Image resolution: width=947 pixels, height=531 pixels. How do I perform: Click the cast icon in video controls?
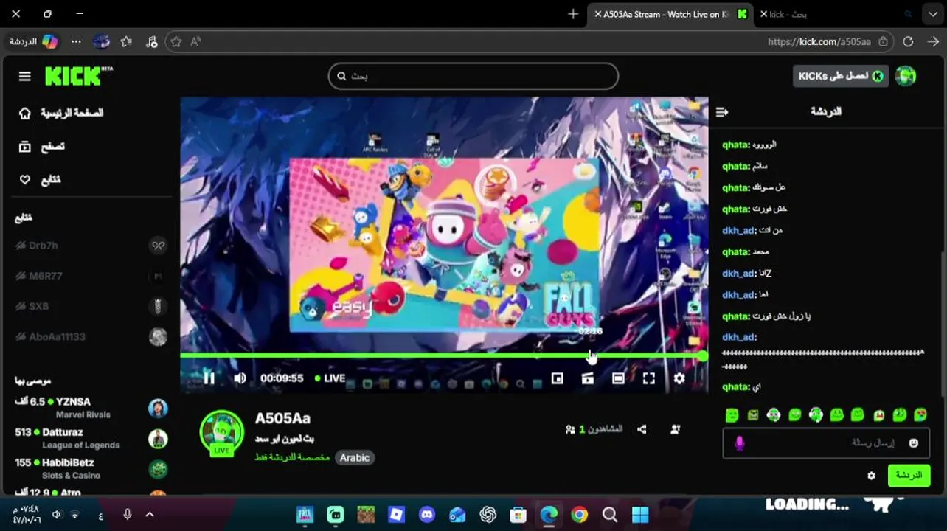(x=588, y=378)
